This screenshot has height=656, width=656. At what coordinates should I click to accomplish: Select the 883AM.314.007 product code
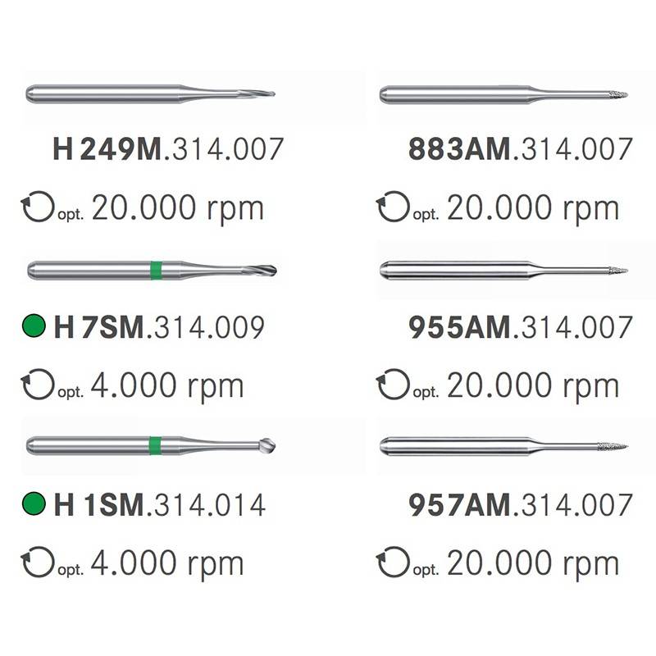521,149
